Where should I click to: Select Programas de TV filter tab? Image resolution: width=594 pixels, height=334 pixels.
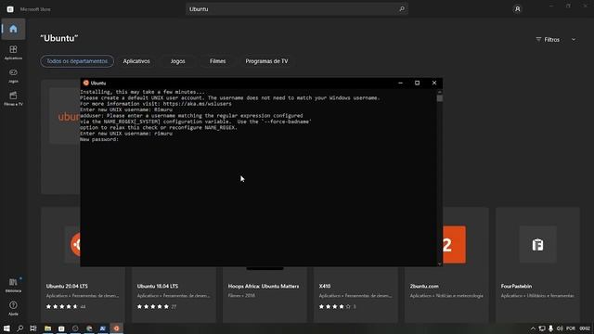pos(266,61)
